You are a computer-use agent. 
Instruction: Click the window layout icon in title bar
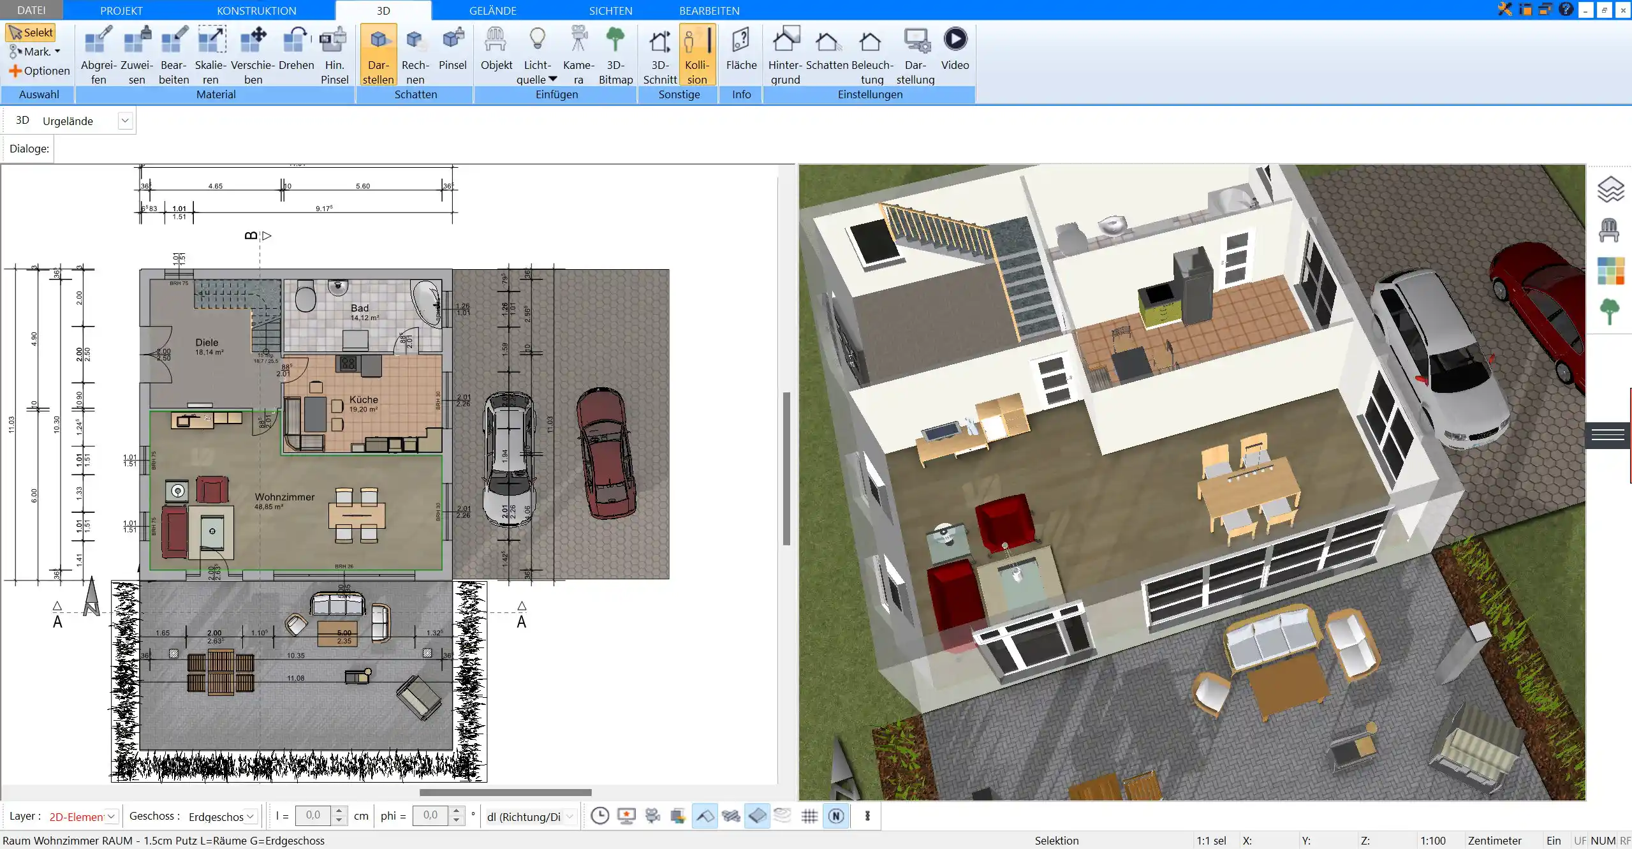pos(1525,9)
